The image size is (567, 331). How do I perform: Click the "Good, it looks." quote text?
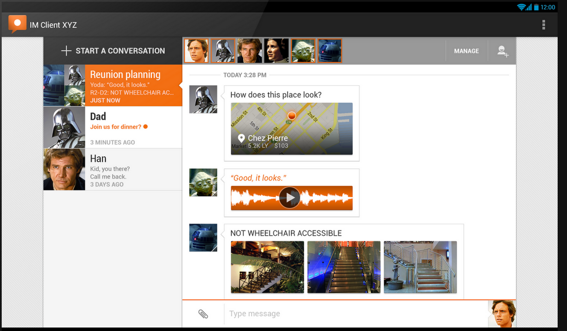(x=258, y=178)
